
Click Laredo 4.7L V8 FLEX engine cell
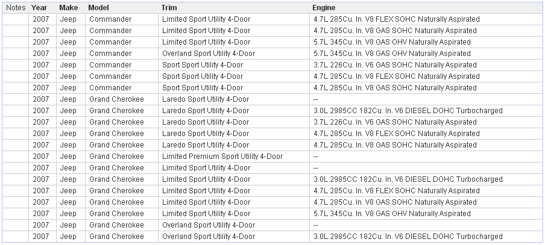click(397, 134)
